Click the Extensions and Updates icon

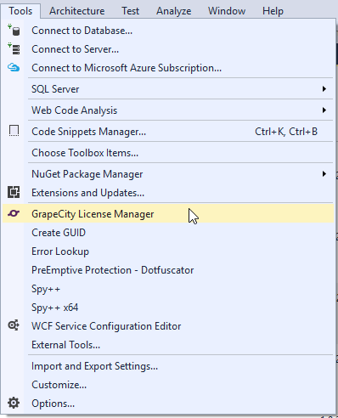pyautogui.click(x=14, y=192)
